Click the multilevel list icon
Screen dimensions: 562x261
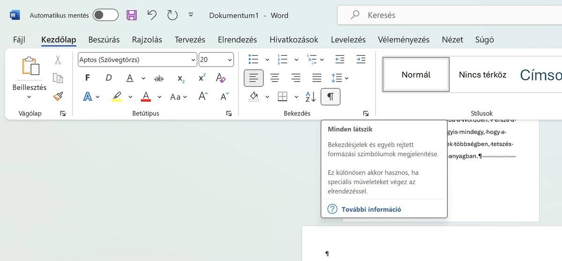[311, 60]
